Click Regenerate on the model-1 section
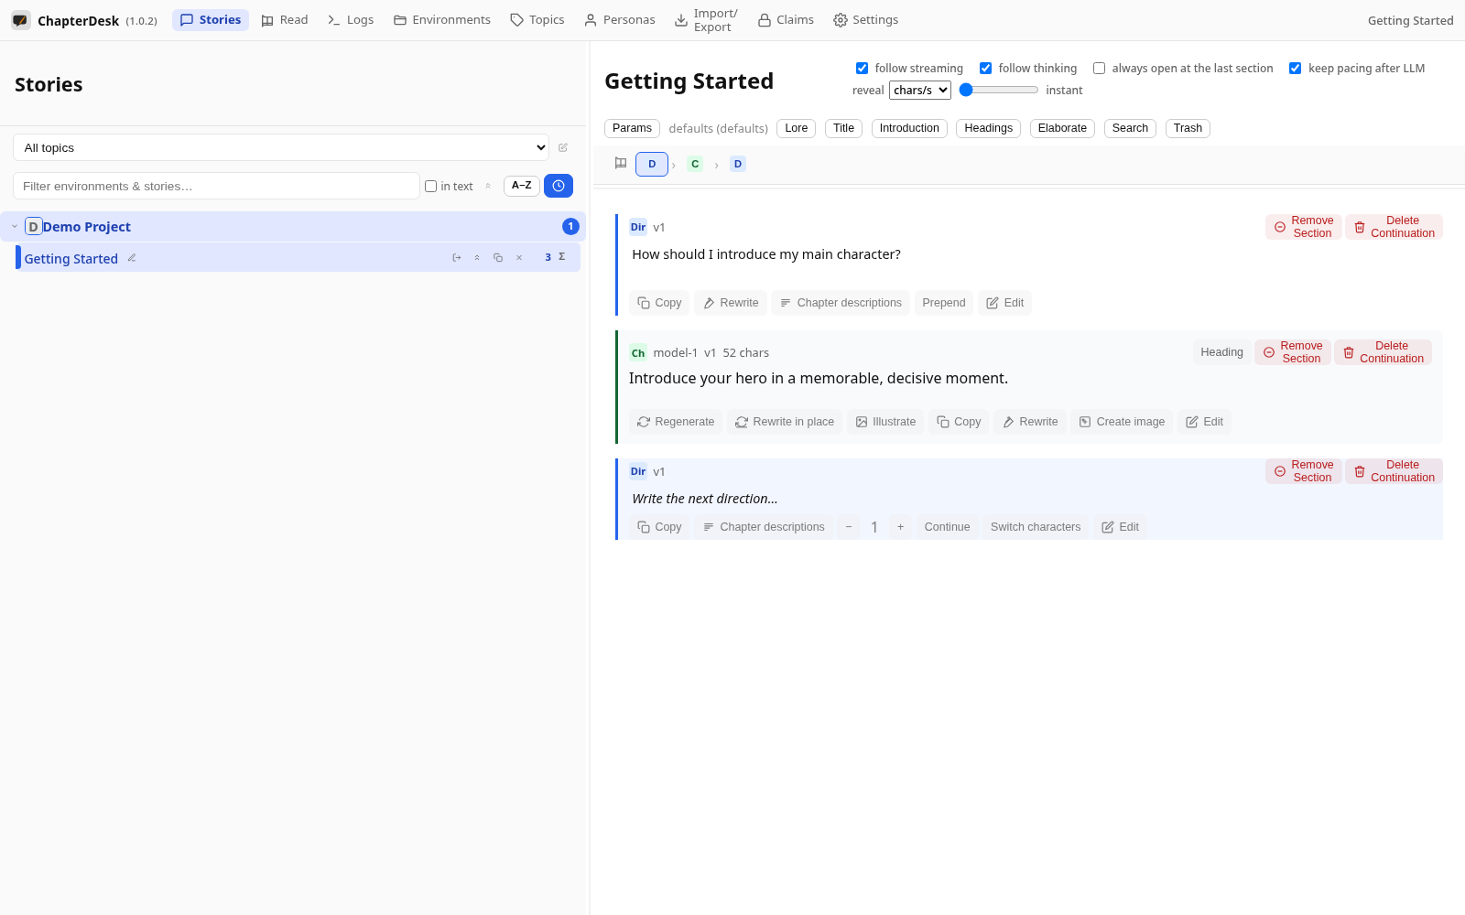The height and width of the screenshot is (915, 1465). tap(676, 422)
